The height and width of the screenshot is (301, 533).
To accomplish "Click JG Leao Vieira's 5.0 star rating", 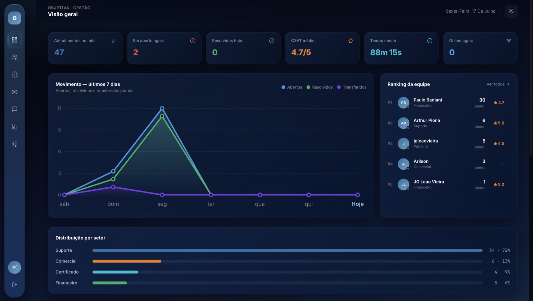I will point(499,184).
